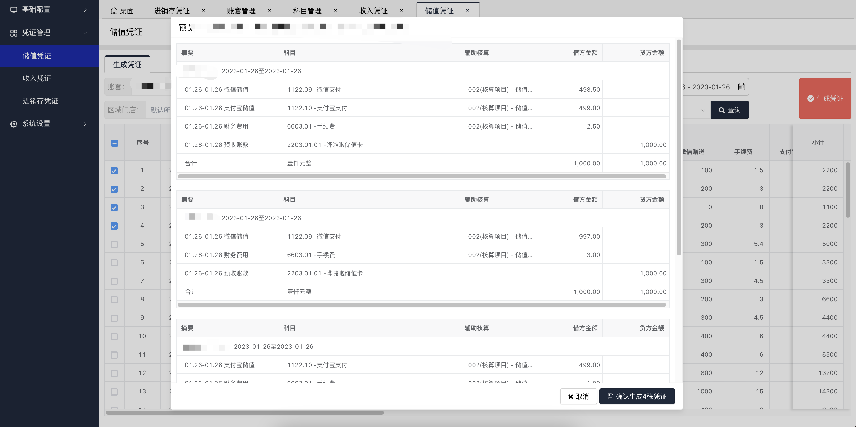This screenshot has height=427, width=856.
Task: Toggle the select-all header checkbox
Action: [114, 143]
